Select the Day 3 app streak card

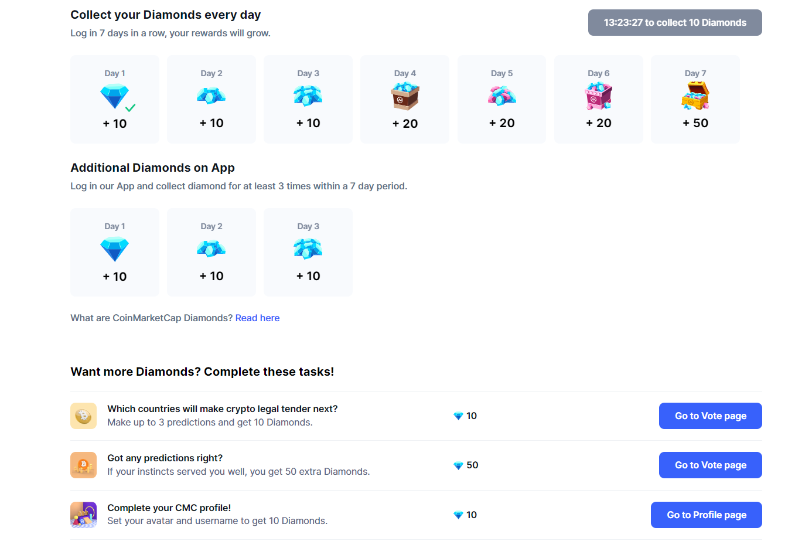(x=308, y=252)
